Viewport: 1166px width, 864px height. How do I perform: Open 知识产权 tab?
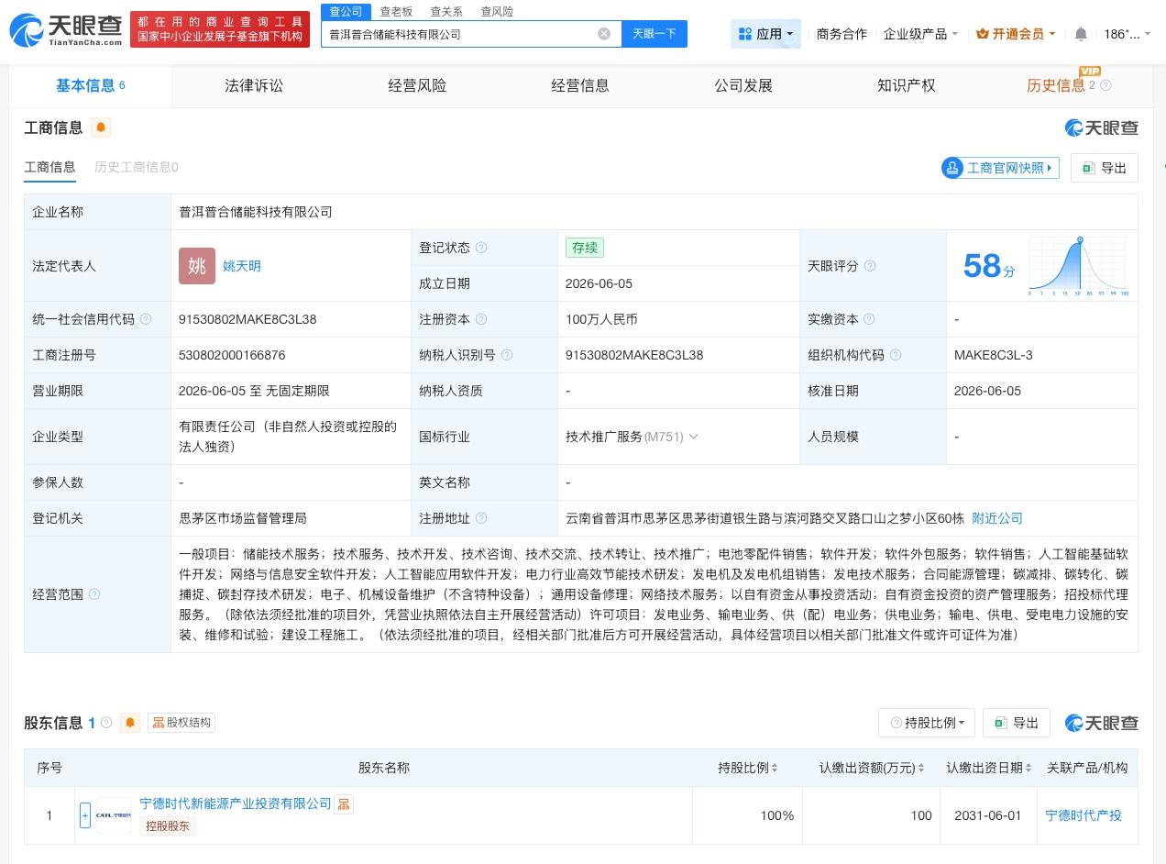tap(907, 85)
